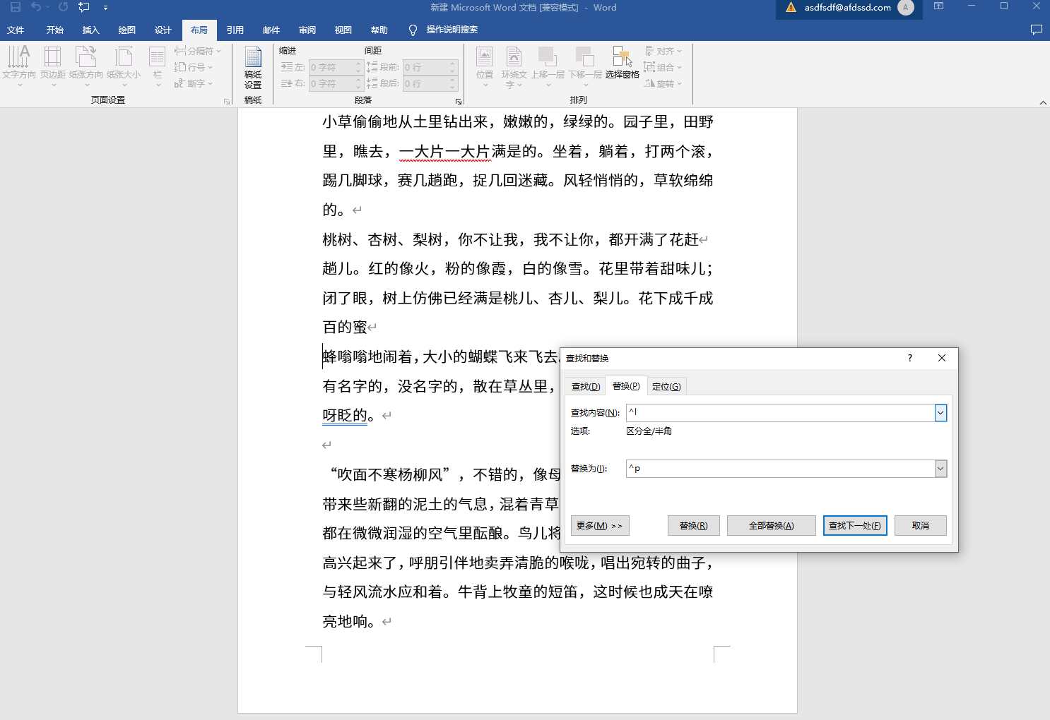Switch to the 引用 ribbon tab
The width and height of the screenshot is (1050, 720).
pos(235,30)
